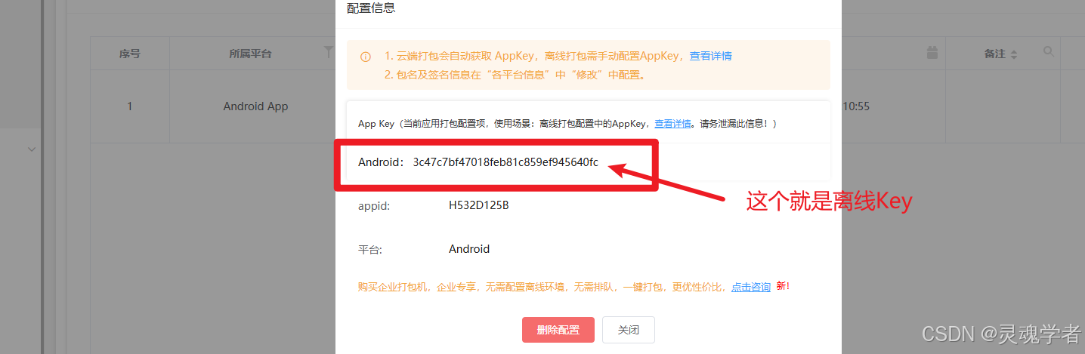Open the 查看详情 link in the App Key description
The image size is (1085, 354).
[x=672, y=124]
